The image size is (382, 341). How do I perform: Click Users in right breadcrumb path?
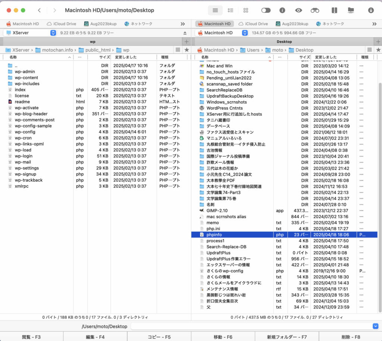coord(250,50)
